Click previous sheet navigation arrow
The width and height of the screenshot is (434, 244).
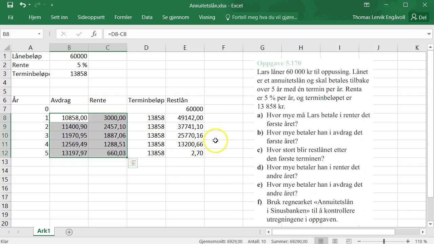click(8, 232)
